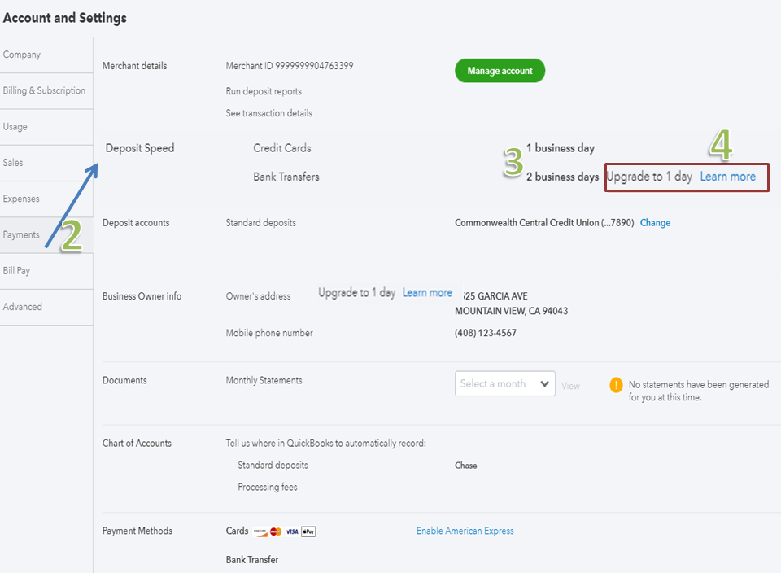Go to the Sales settings tab
781x586 pixels.
[13, 163]
